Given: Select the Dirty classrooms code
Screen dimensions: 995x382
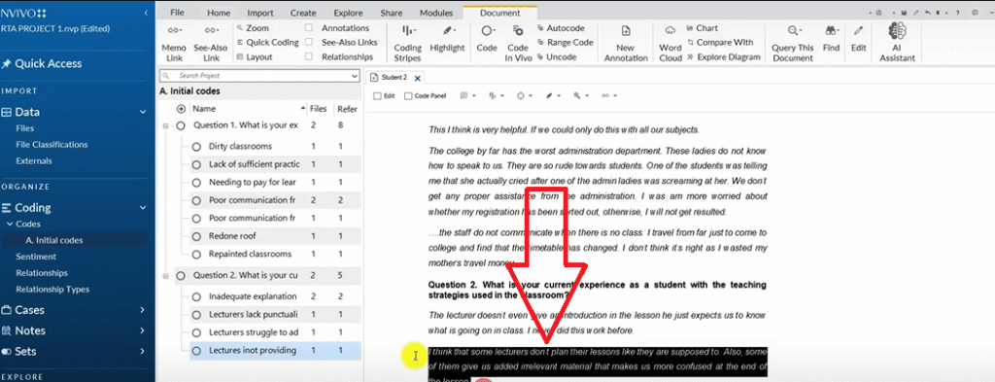Looking at the screenshot, I should click(x=240, y=146).
